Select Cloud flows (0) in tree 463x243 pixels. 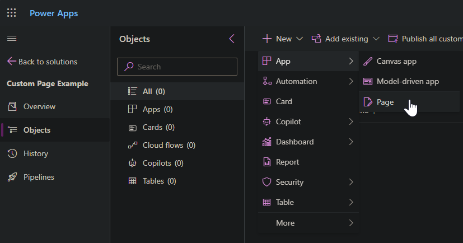177,145
